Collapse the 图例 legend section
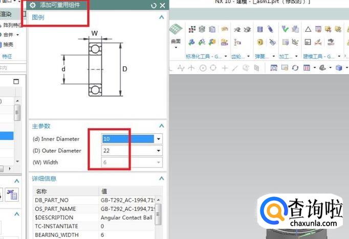Screen dimensions: 349x239 coord(162,17)
